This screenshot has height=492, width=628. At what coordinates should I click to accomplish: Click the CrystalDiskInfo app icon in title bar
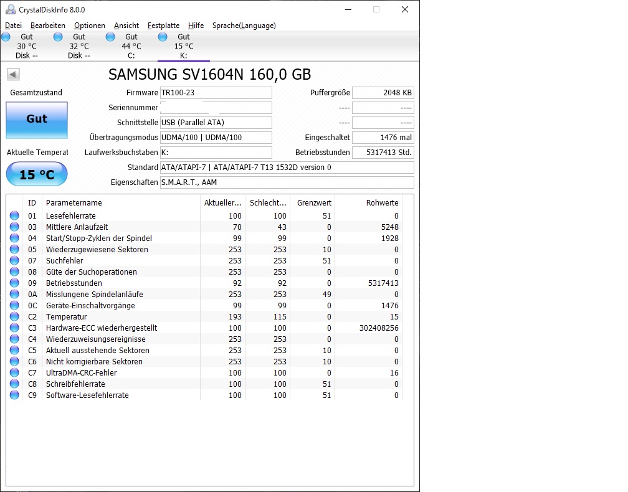[11, 9]
